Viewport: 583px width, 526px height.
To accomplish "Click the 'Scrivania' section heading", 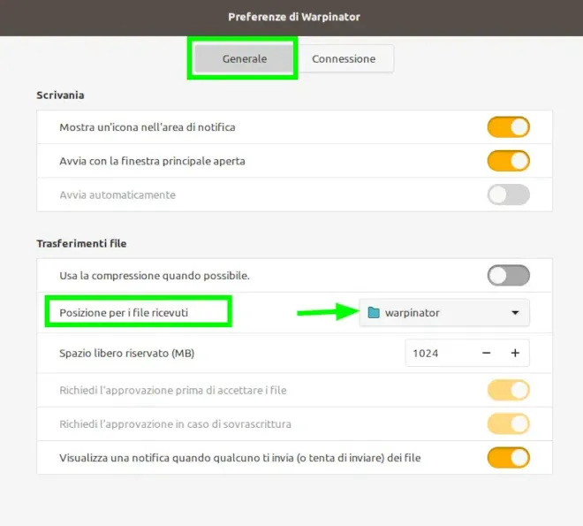I will tap(60, 95).
